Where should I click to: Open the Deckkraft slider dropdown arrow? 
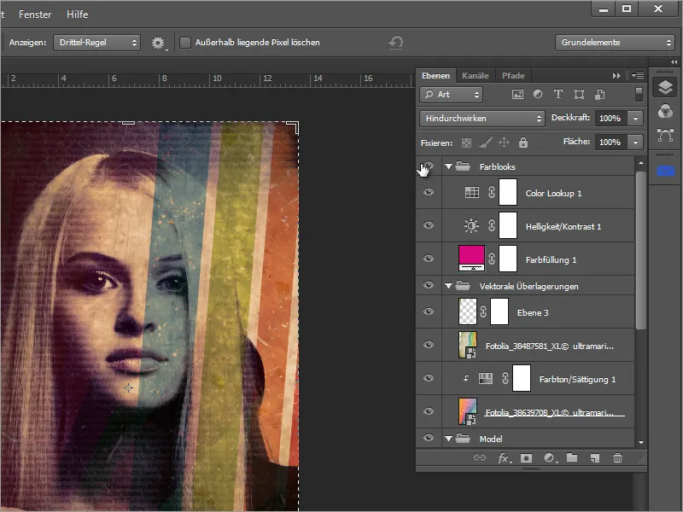[x=635, y=119]
